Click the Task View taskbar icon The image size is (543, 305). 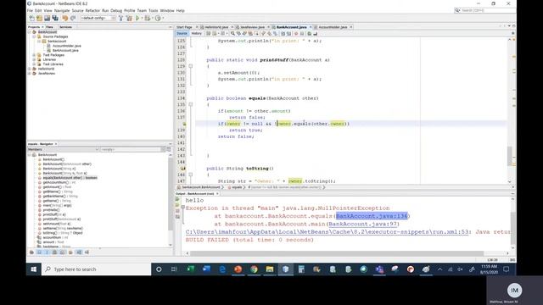174,269
